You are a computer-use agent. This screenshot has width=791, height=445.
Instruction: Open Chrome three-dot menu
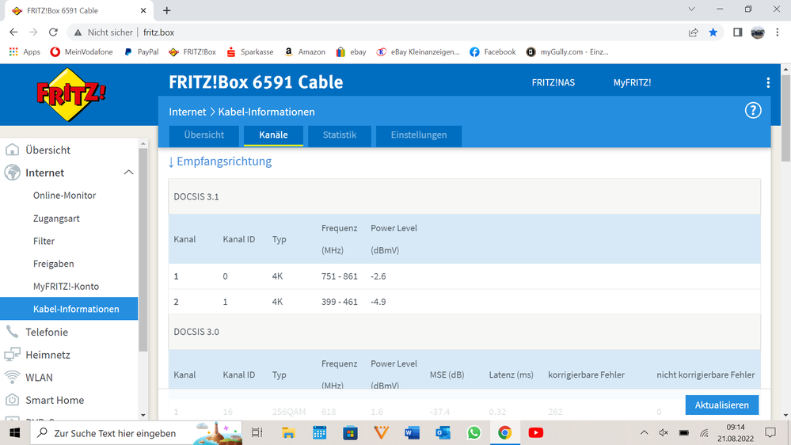[778, 32]
